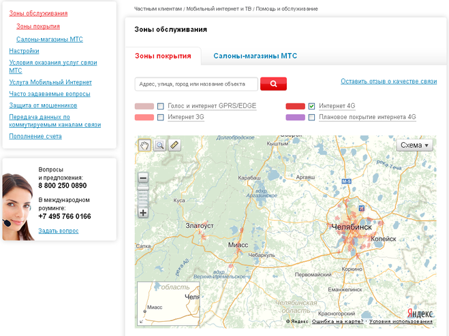
Task: Select the magnifier zoom tool on map
Action: [x=159, y=145]
